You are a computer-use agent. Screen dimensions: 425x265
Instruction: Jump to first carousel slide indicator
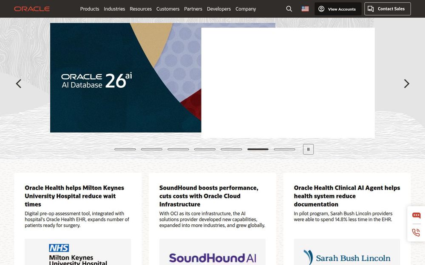tap(125, 149)
